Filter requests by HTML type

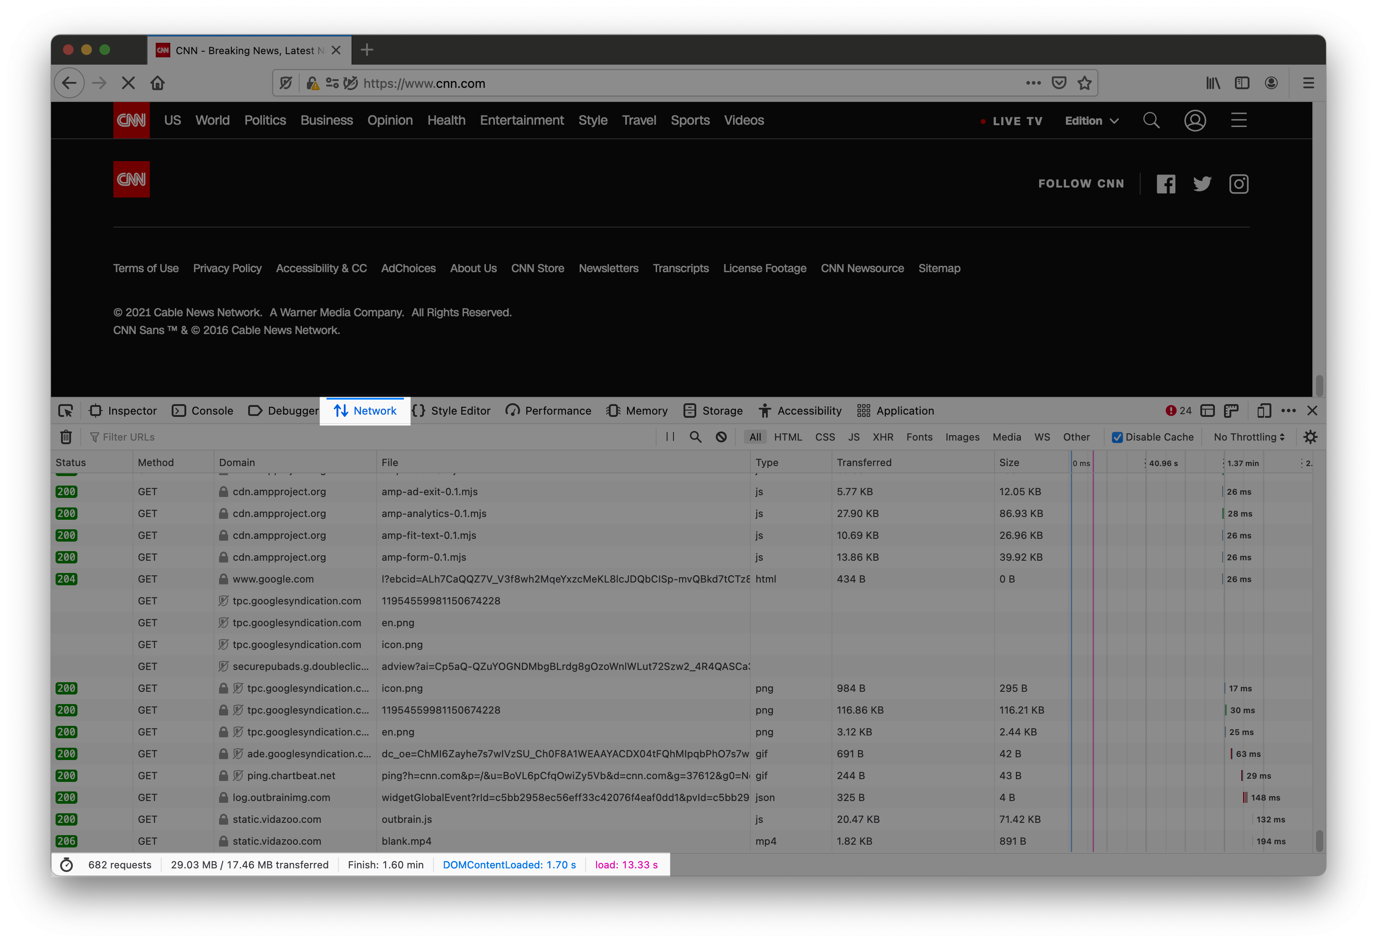[x=787, y=437]
